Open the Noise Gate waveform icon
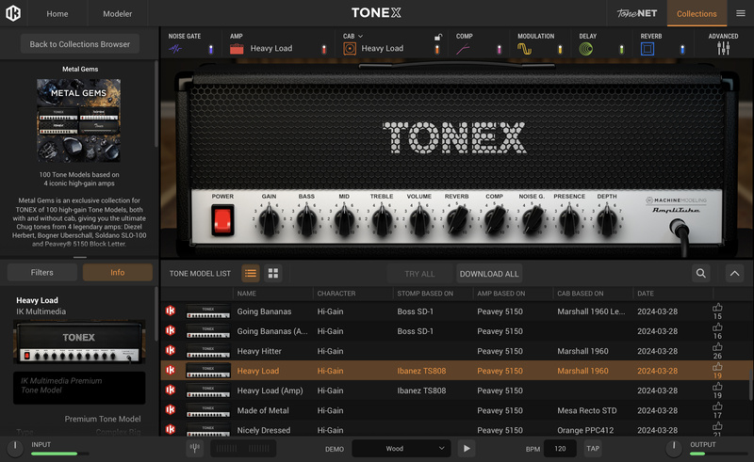This screenshot has height=462, width=754. pos(175,49)
